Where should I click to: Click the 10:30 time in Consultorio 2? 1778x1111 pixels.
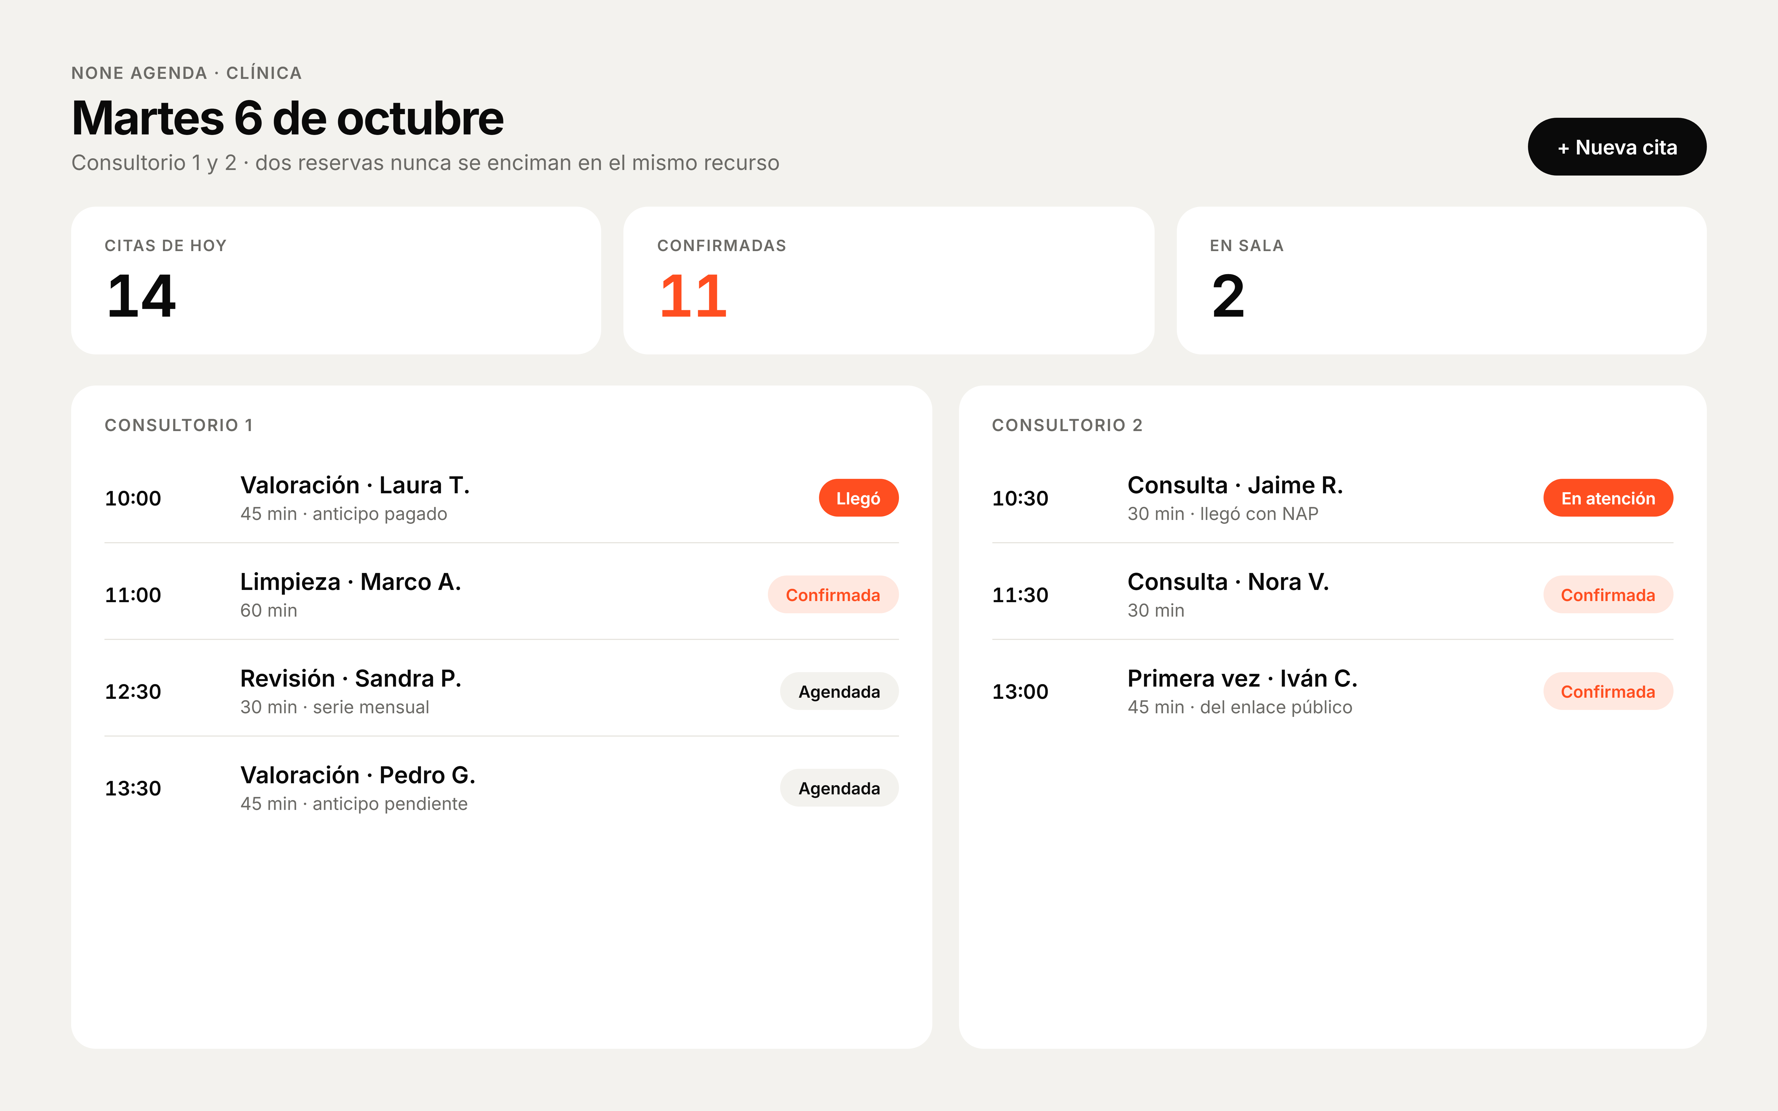[1020, 498]
